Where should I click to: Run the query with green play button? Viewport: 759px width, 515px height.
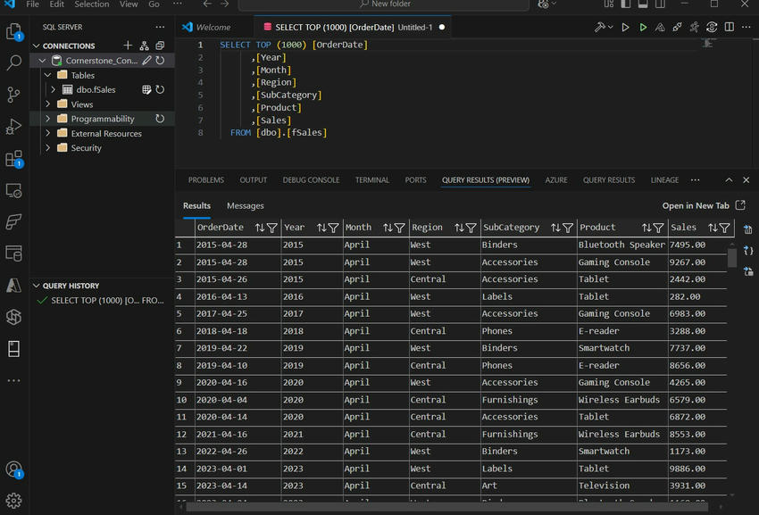[643, 28]
